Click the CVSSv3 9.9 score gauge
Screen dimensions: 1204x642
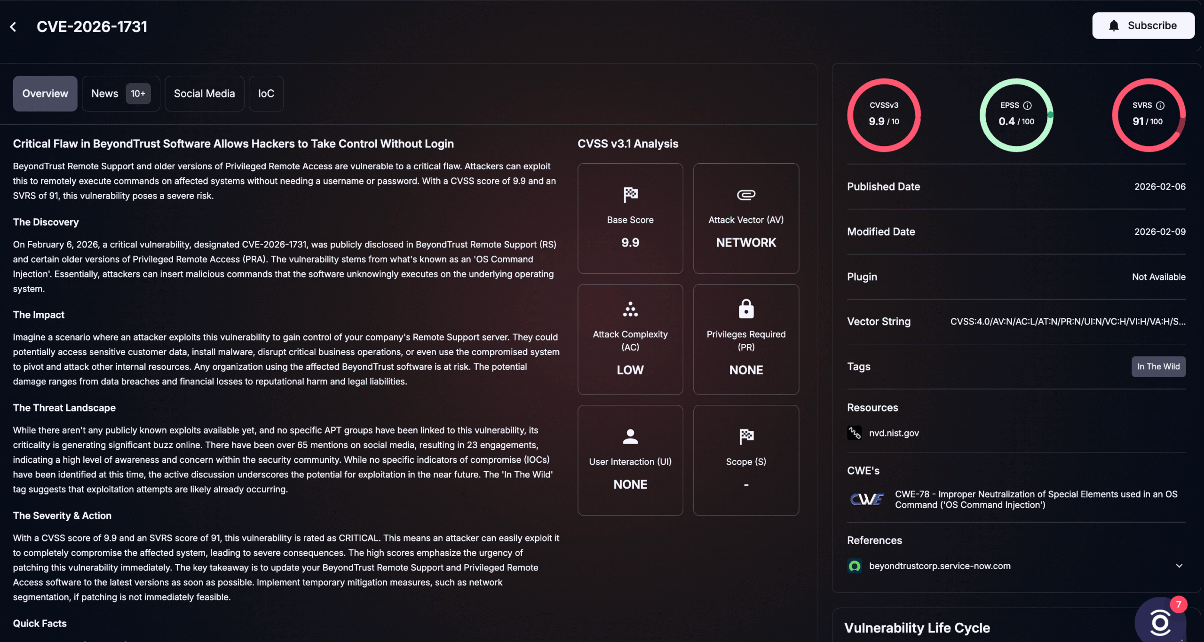click(x=884, y=115)
